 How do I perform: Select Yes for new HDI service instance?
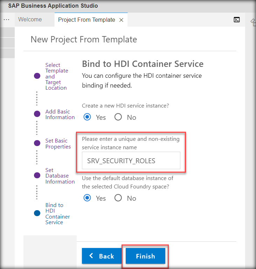pyautogui.click(x=87, y=117)
